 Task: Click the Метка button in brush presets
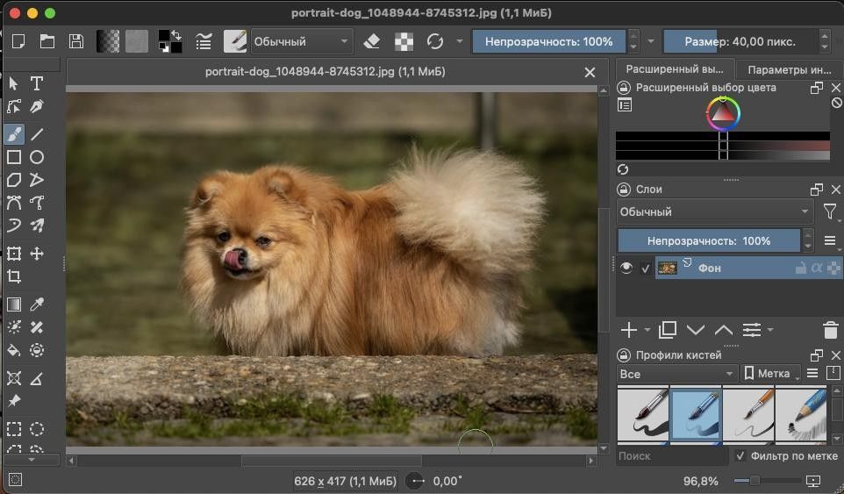pyautogui.click(x=769, y=374)
